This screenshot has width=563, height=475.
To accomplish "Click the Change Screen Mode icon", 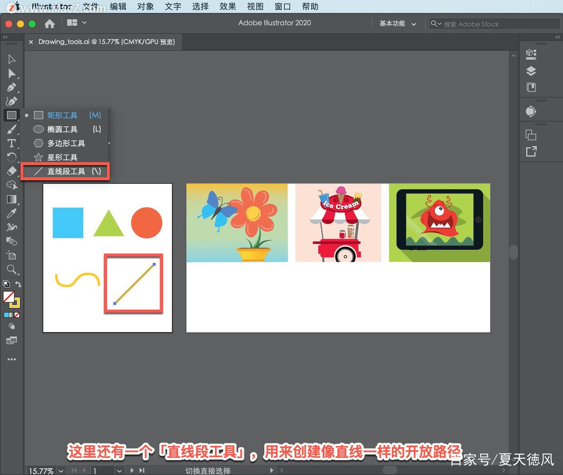I will tap(12, 340).
